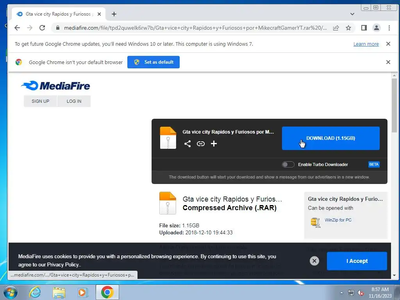Click the I Accept cookies button
400x300 pixels.
tap(357, 261)
